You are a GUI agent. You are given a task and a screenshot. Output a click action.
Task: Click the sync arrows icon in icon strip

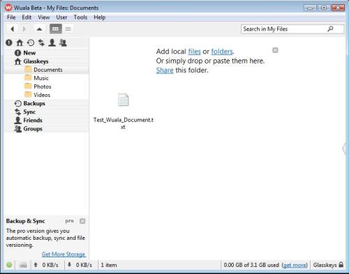click(41, 43)
